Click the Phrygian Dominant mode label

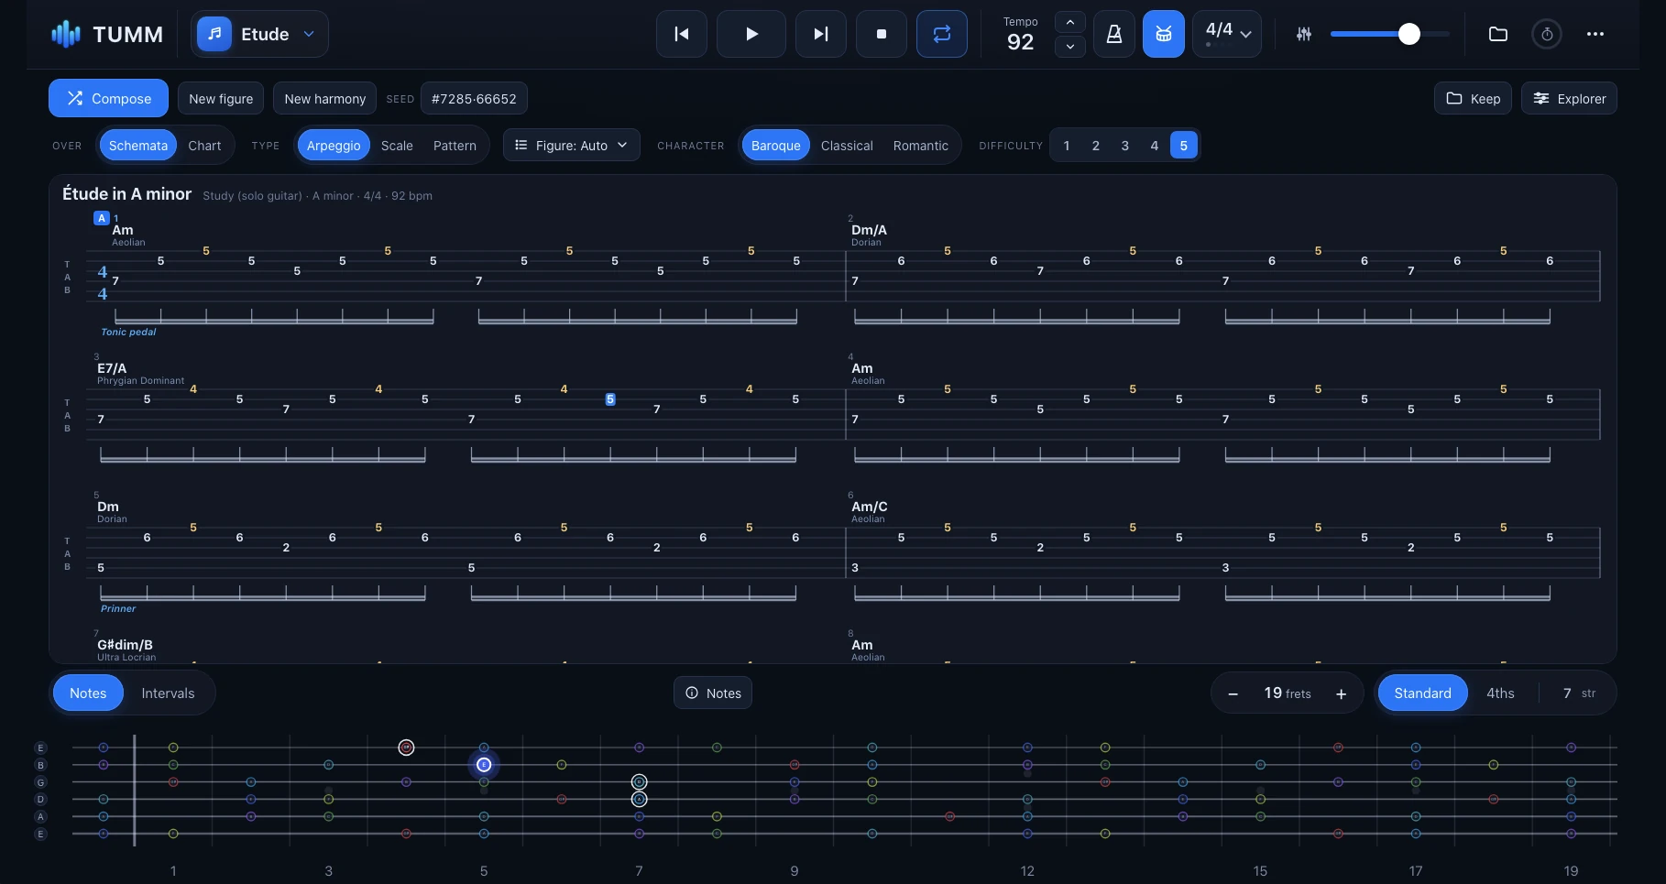click(x=140, y=381)
